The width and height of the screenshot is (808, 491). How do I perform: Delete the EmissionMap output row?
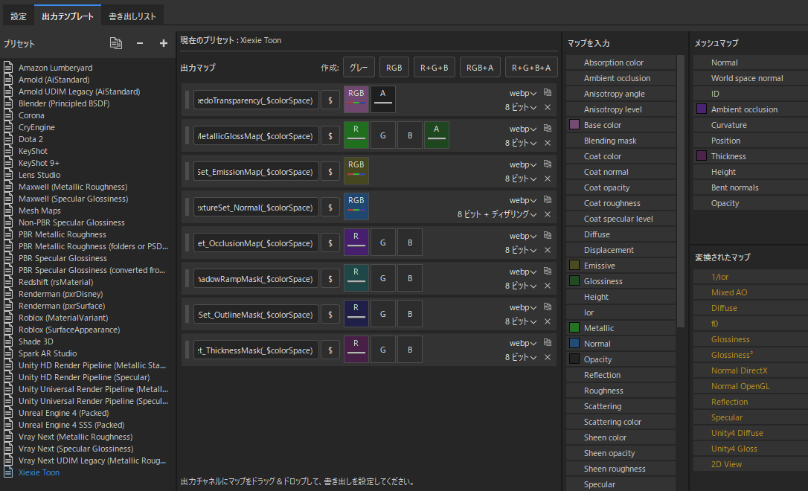point(548,179)
